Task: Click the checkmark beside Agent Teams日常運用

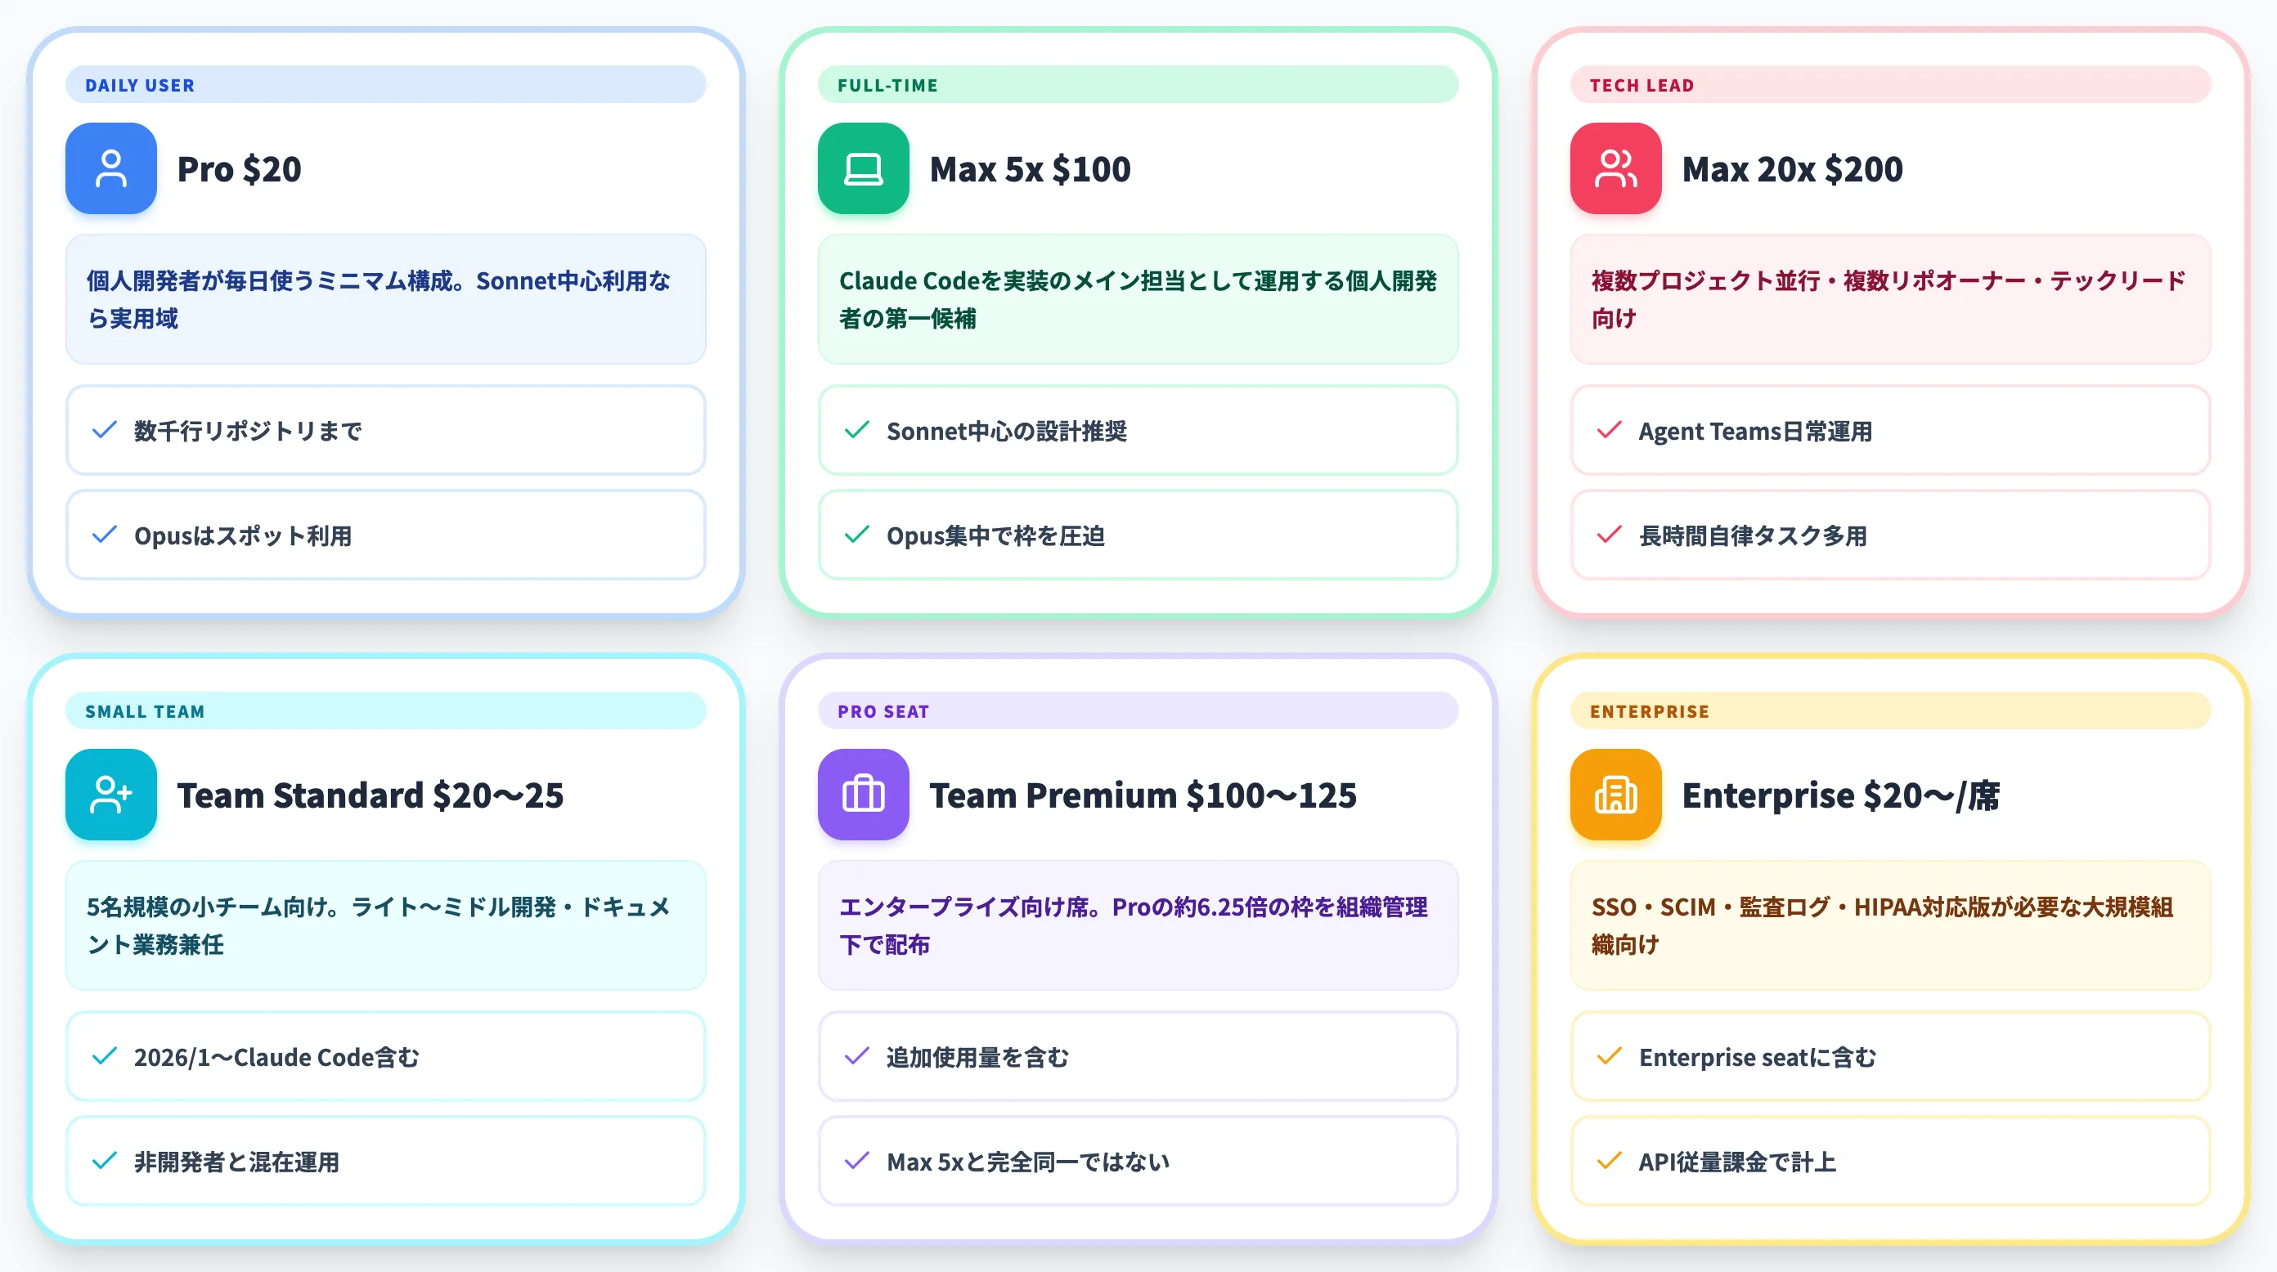Action: (1609, 430)
